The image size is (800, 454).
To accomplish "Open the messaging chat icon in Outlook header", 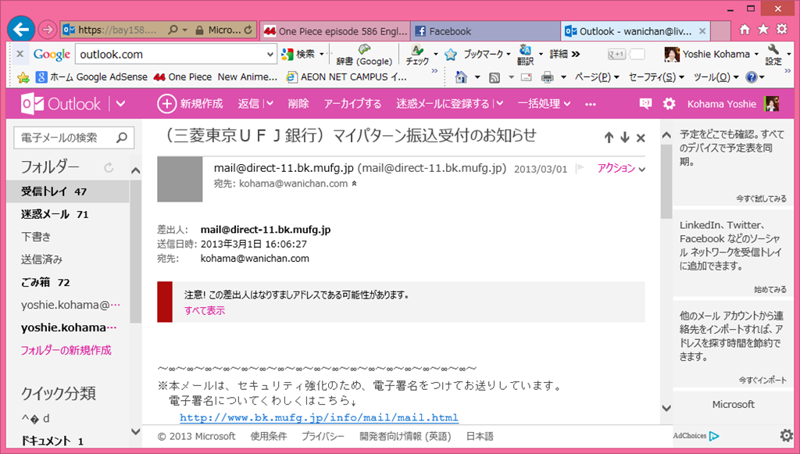I will 645,104.
